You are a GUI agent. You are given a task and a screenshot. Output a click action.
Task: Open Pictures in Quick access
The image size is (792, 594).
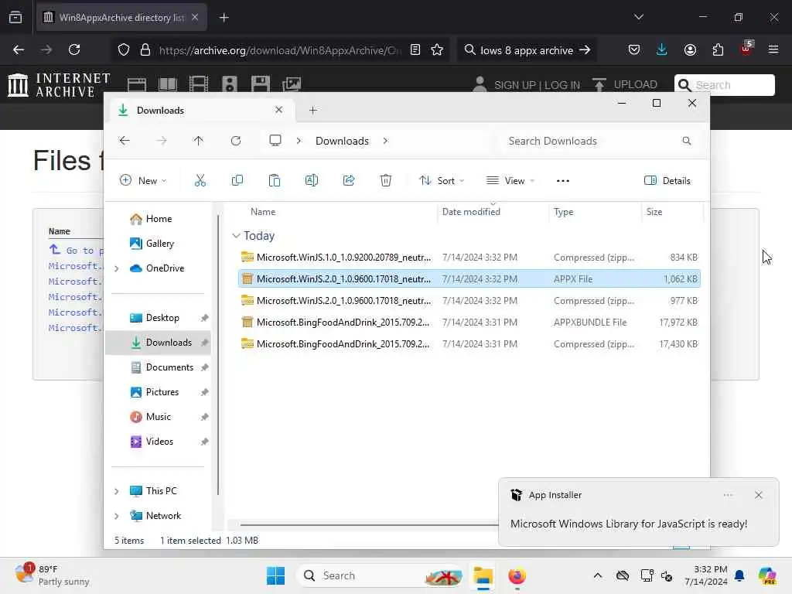(162, 392)
